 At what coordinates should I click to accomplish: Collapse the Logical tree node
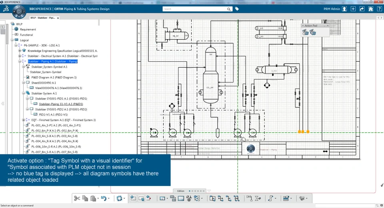coord(12,40)
